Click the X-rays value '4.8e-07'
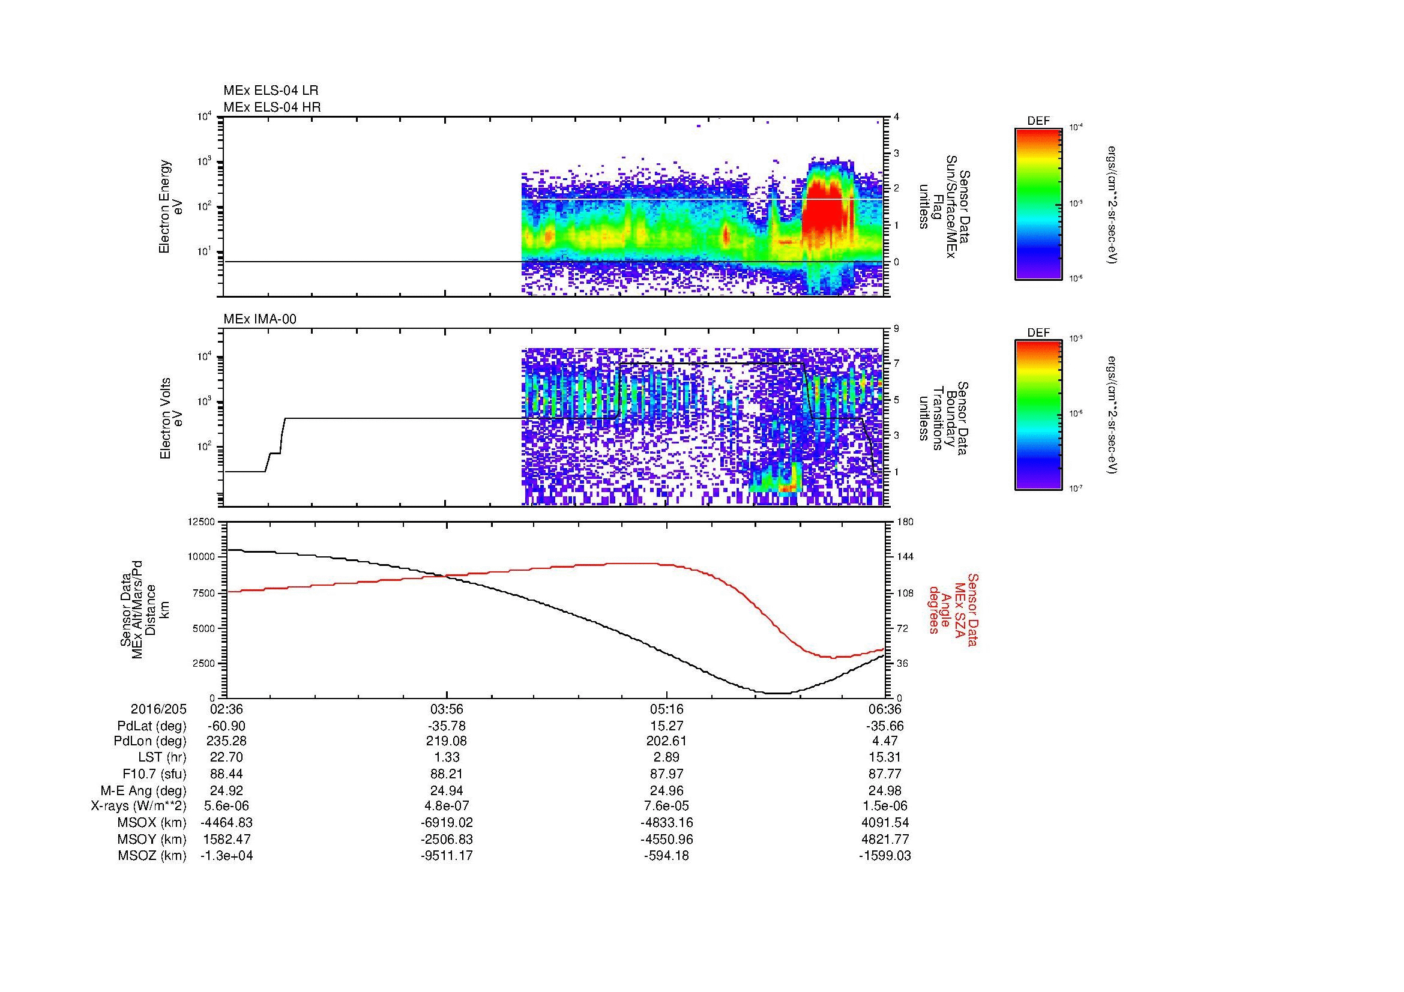The height and width of the screenshot is (992, 1404). pyautogui.click(x=447, y=807)
